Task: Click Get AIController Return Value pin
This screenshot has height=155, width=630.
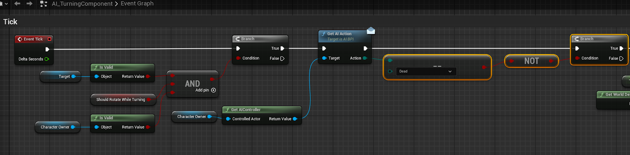Action: point(295,119)
